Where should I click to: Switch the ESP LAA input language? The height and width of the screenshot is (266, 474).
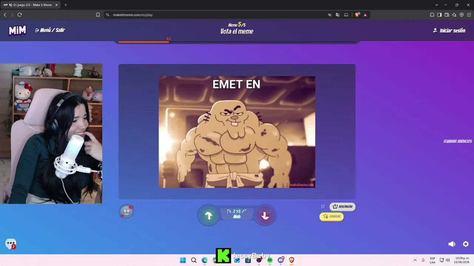[433, 260]
